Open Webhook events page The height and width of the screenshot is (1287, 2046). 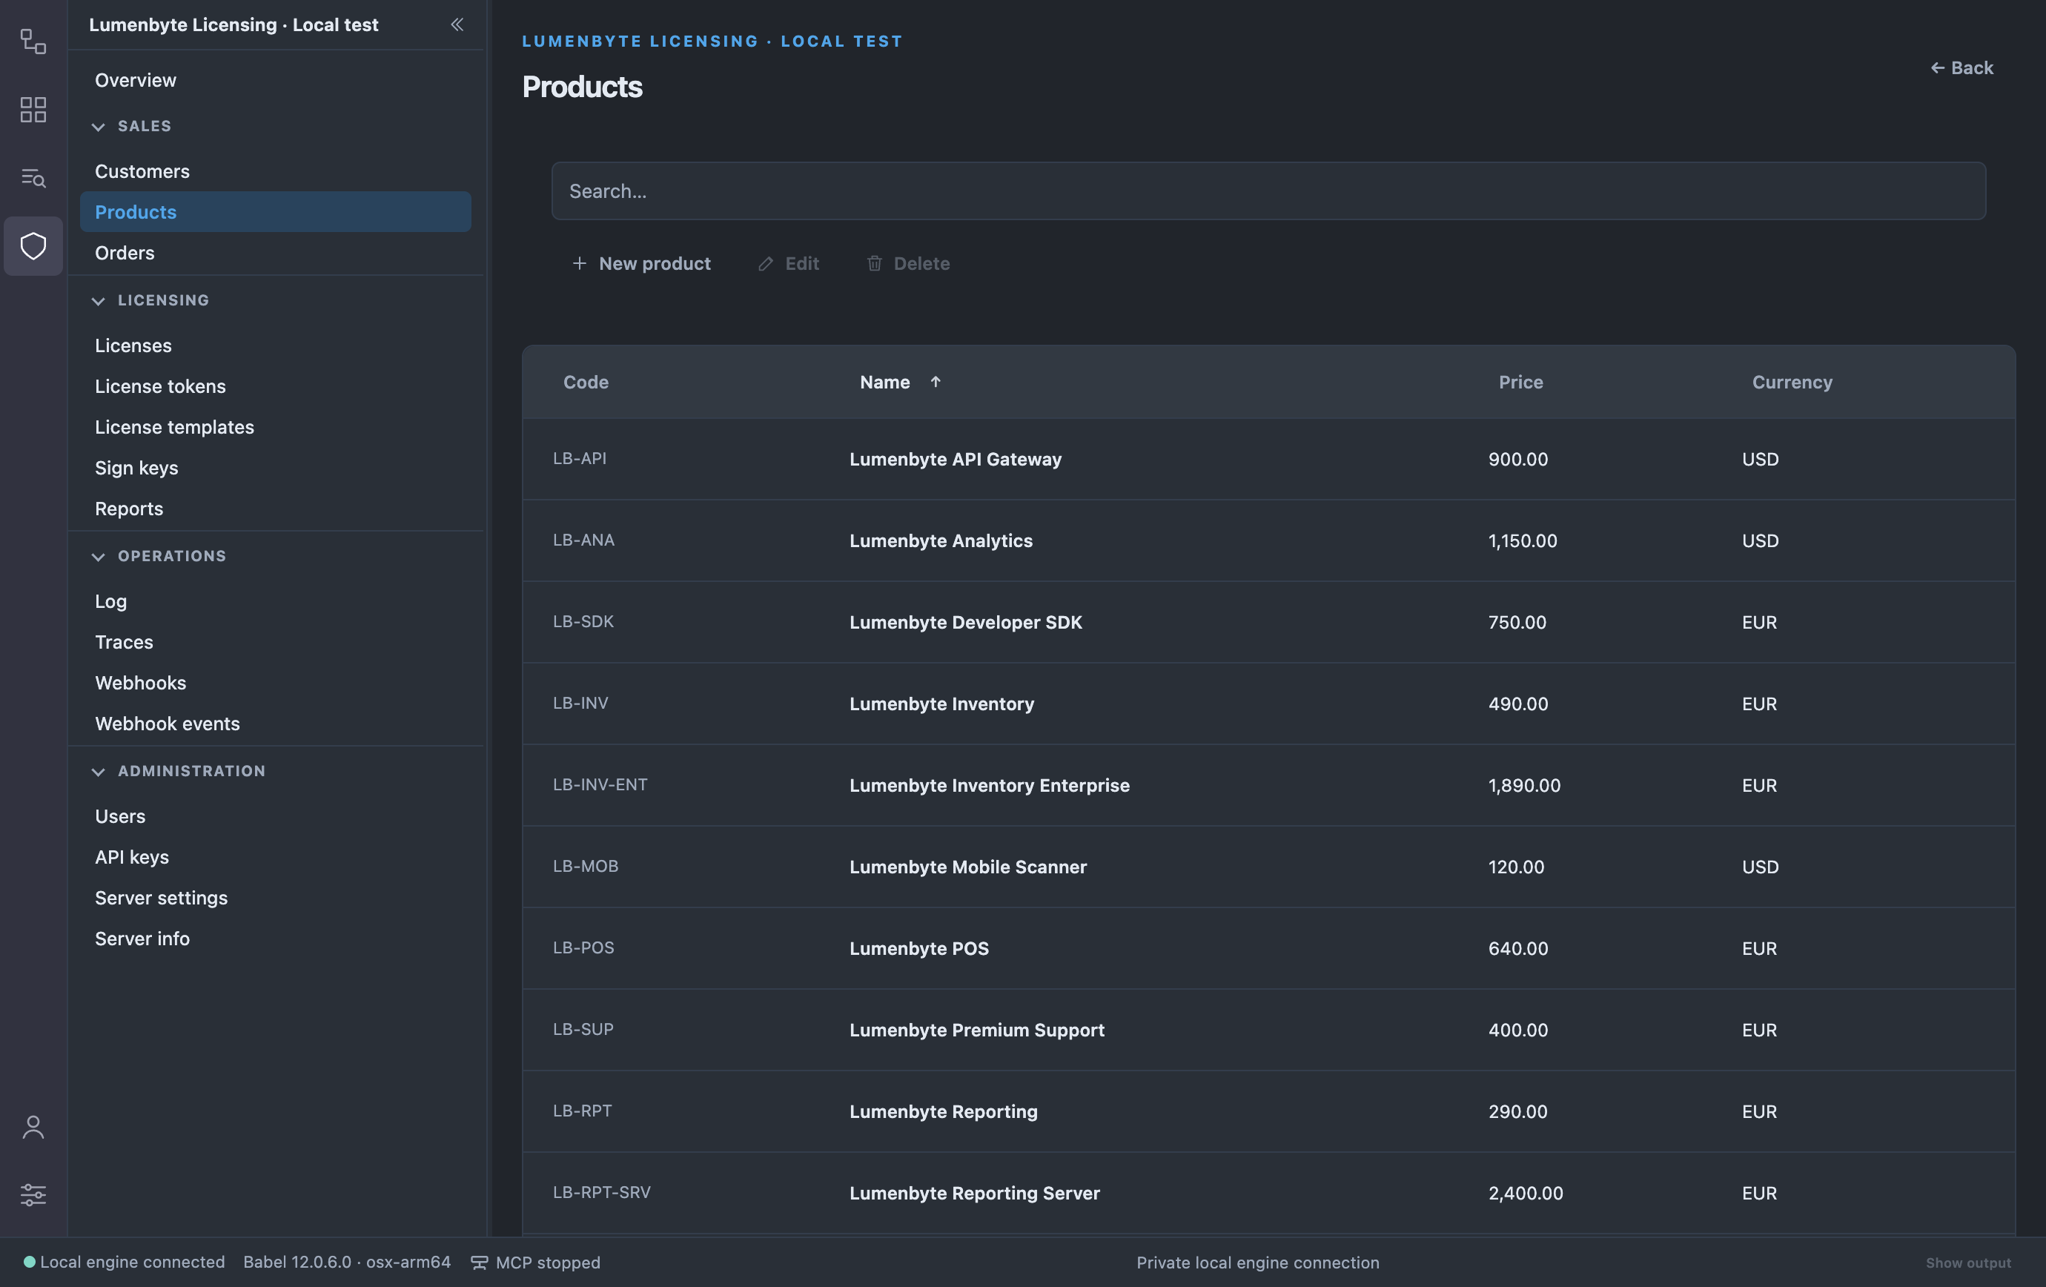(275, 723)
